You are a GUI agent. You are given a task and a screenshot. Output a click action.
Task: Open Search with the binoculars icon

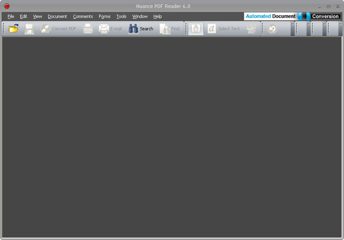coord(133,29)
